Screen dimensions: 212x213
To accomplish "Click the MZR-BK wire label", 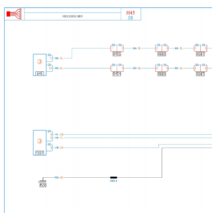I will pyautogui.click(x=59, y=178).
